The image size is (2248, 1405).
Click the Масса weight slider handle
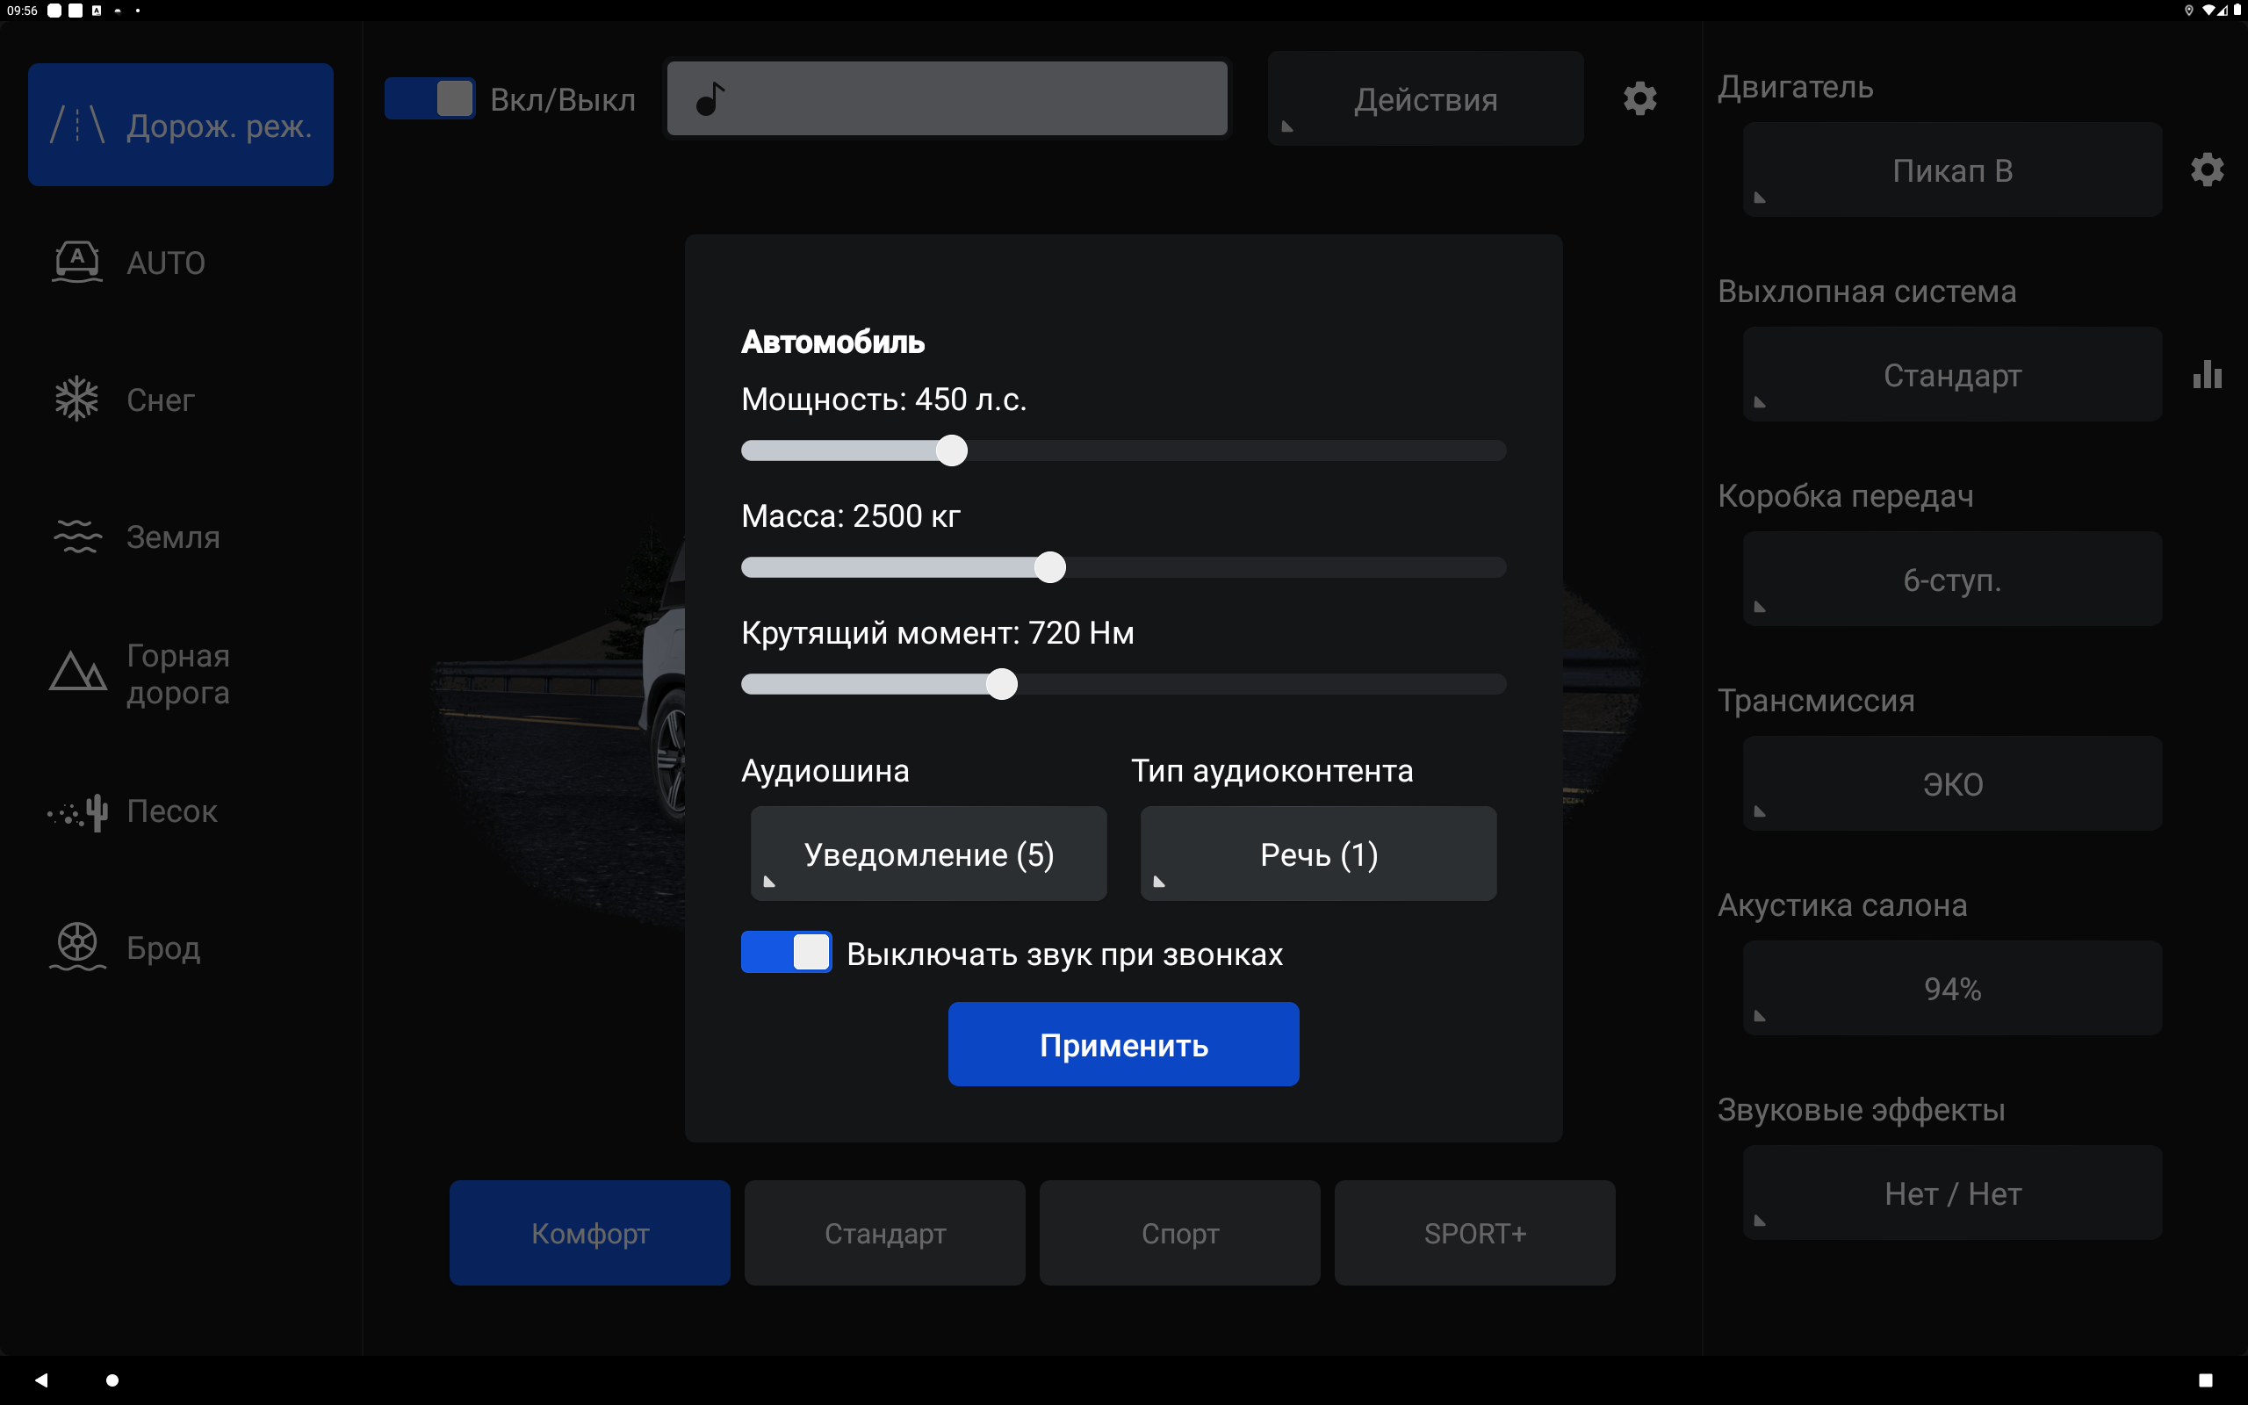click(x=1049, y=567)
